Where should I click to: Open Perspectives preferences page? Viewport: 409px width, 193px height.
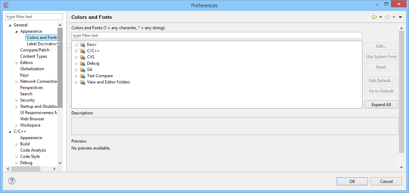click(x=32, y=88)
